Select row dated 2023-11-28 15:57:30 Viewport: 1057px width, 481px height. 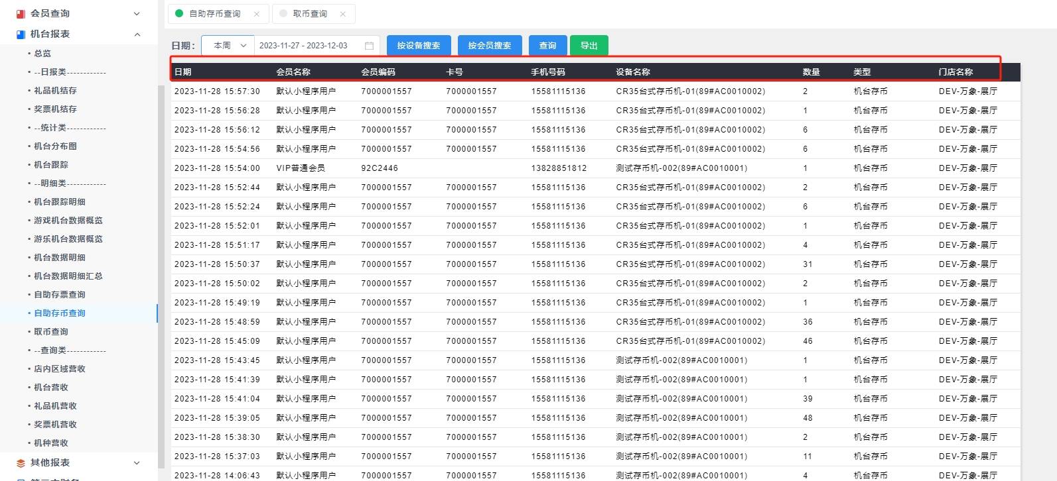(595, 91)
